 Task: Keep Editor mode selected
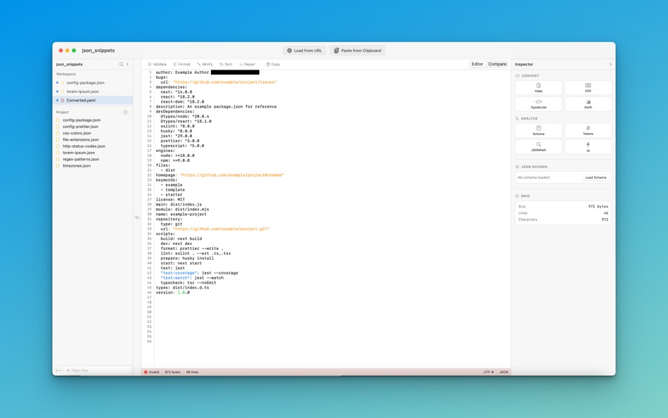point(477,64)
